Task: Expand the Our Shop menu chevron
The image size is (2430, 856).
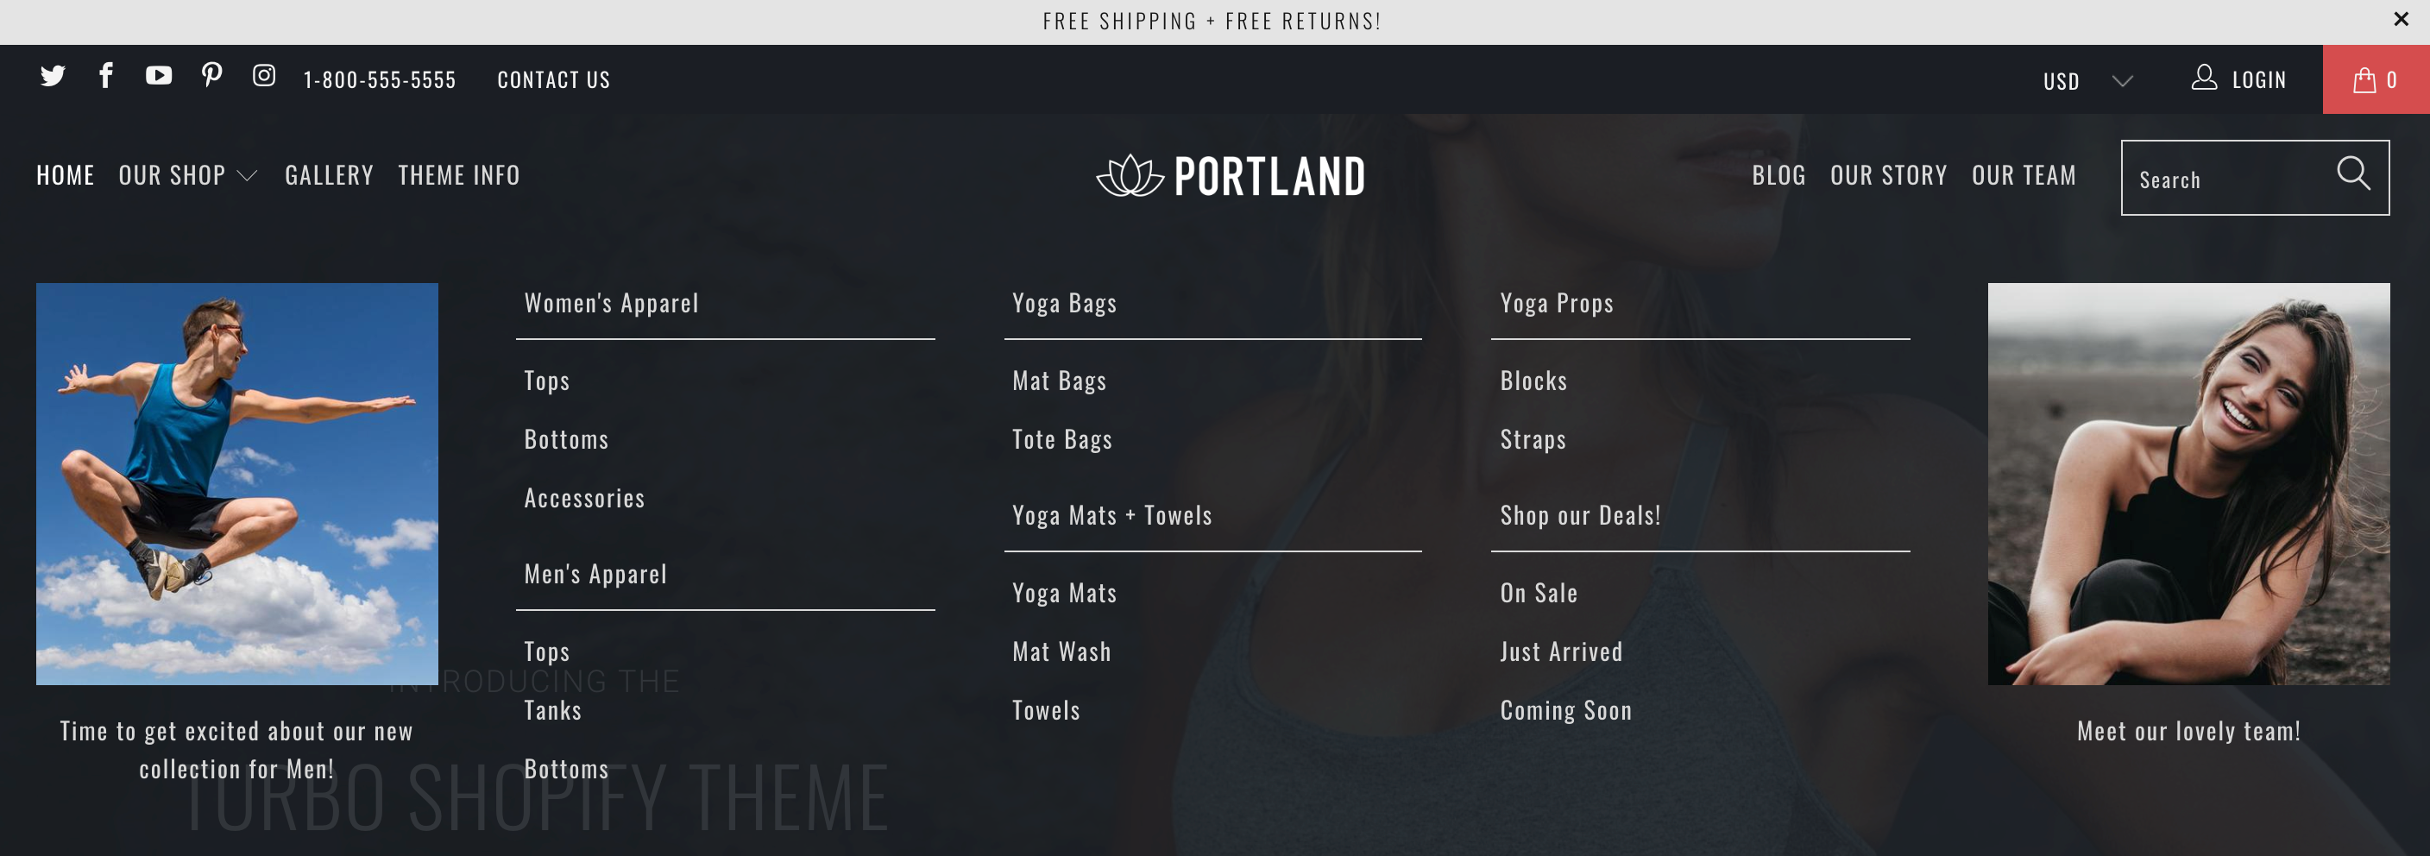Action: coord(247,177)
